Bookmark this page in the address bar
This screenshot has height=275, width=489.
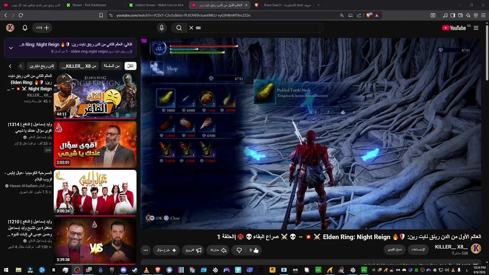click(101, 15)
